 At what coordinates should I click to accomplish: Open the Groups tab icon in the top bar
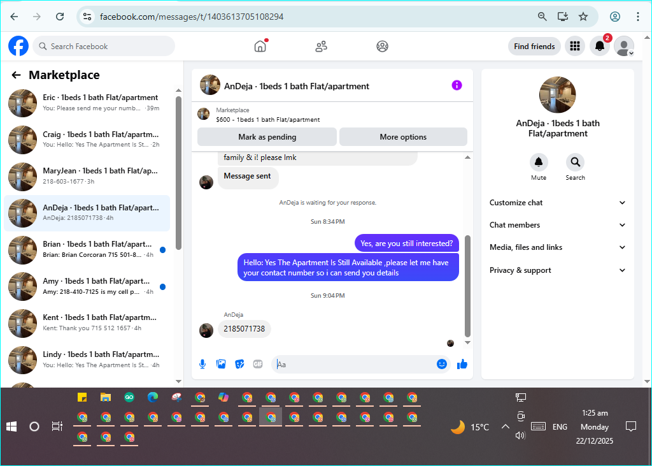tap(382, 47)
